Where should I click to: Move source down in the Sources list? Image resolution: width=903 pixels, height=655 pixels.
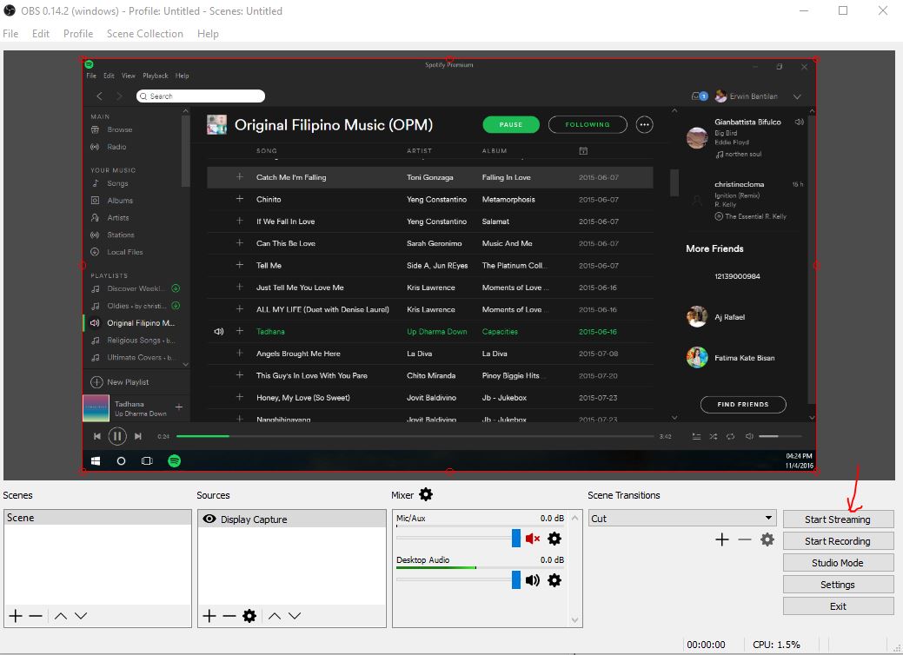tap(295, 616)
